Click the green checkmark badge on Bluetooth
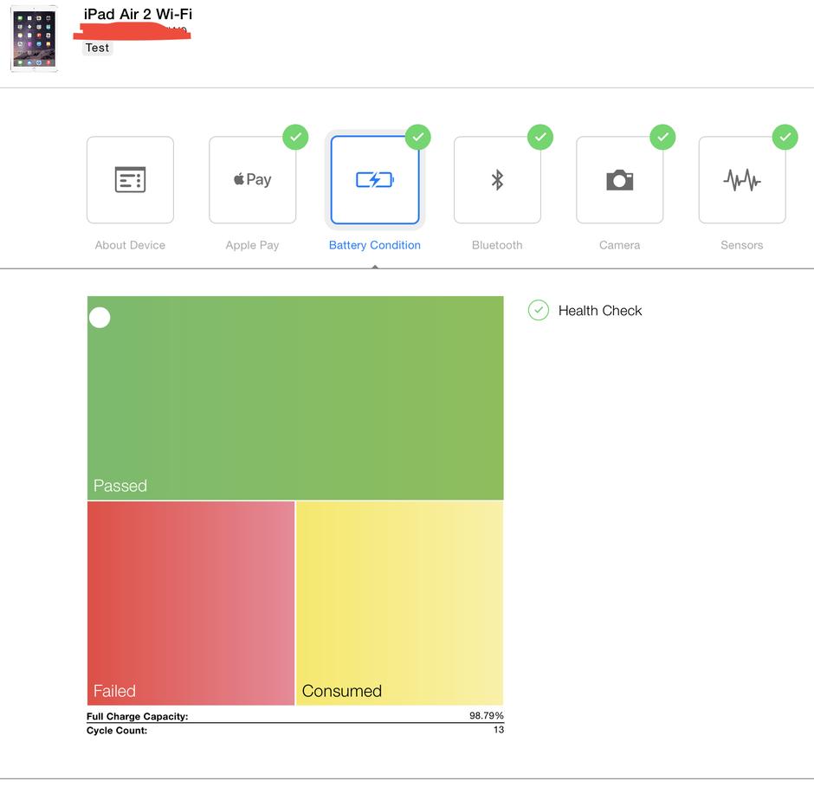Screen dimensions: 814x794 (x=540, y=137)
